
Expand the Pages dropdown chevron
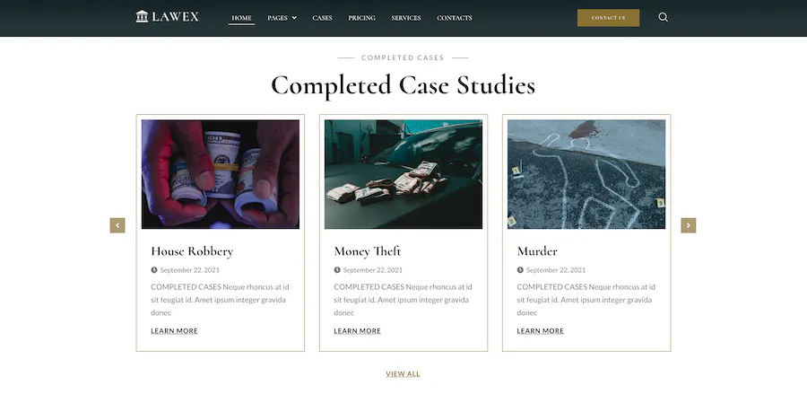[x=294, y=18]
